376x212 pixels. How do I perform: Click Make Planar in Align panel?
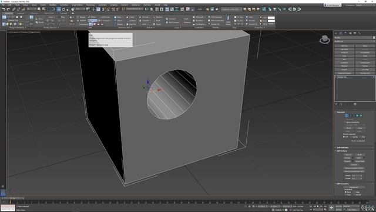pyautogui.click(x=228, y=21)
